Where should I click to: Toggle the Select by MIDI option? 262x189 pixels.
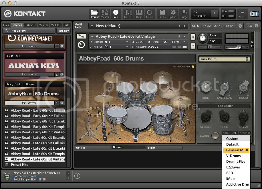[193, 67]
